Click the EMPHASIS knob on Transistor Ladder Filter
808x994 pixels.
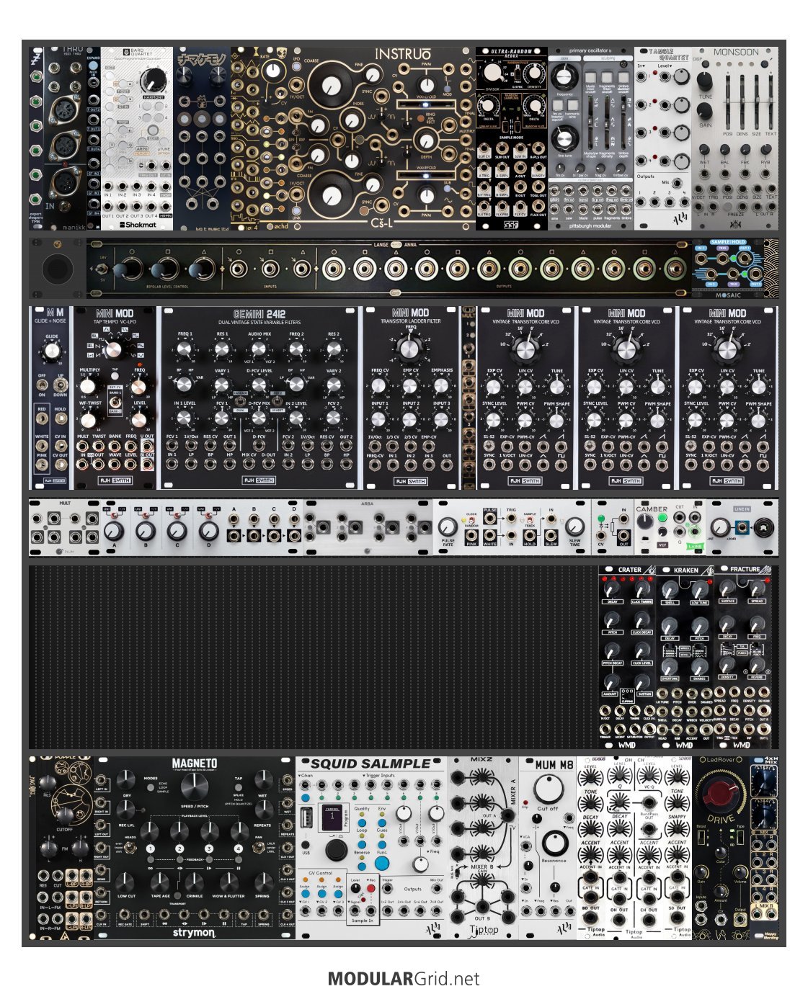pos(442,387)
